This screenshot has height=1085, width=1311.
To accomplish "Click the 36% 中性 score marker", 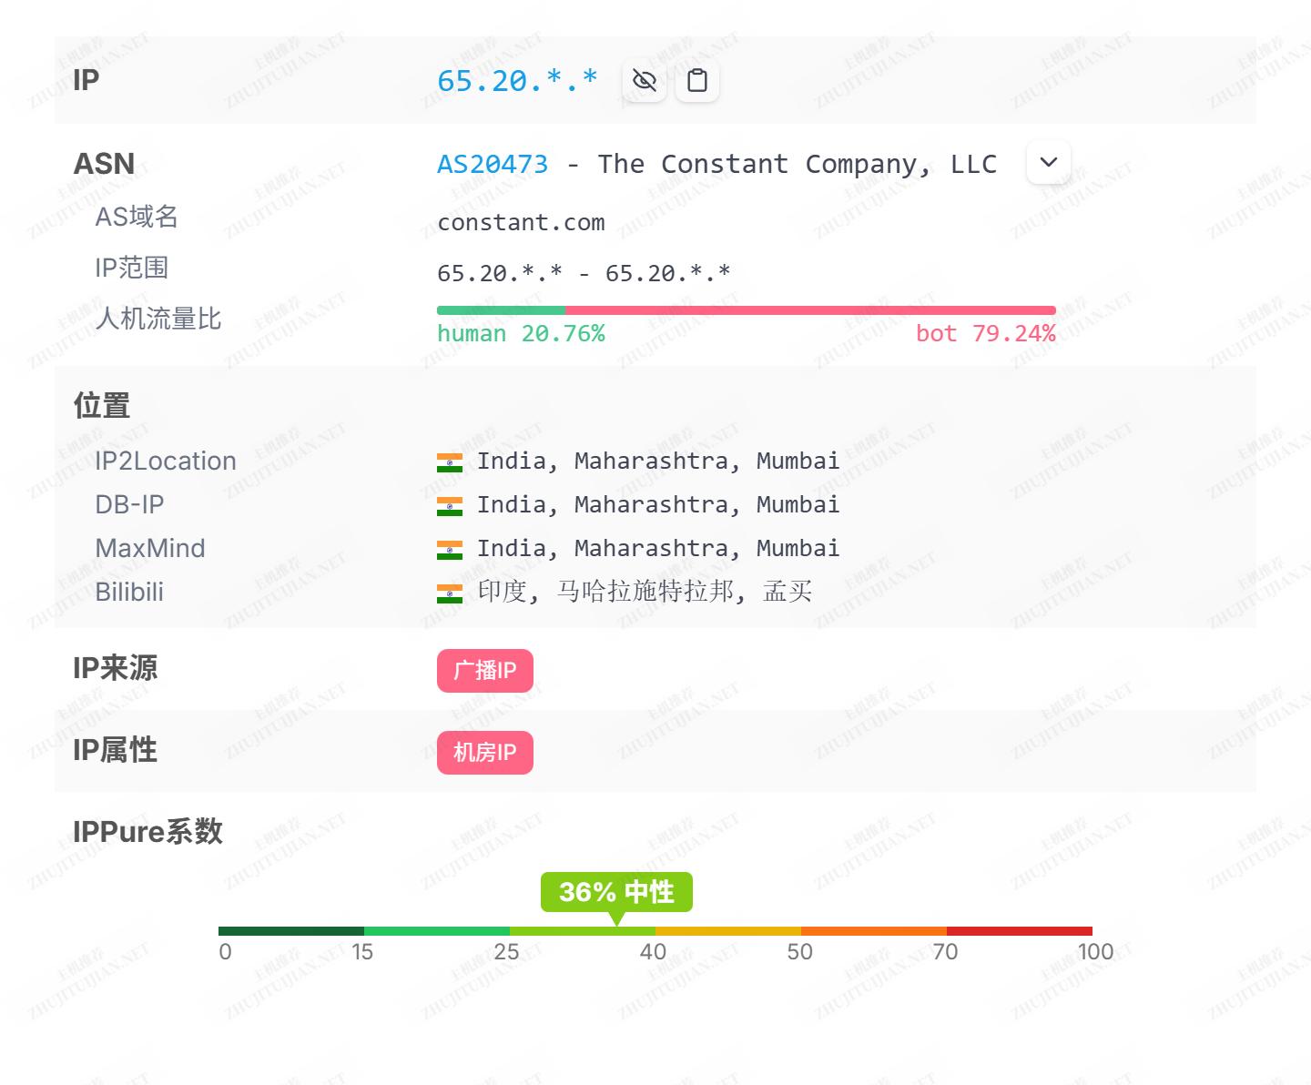I will (616, 892).
